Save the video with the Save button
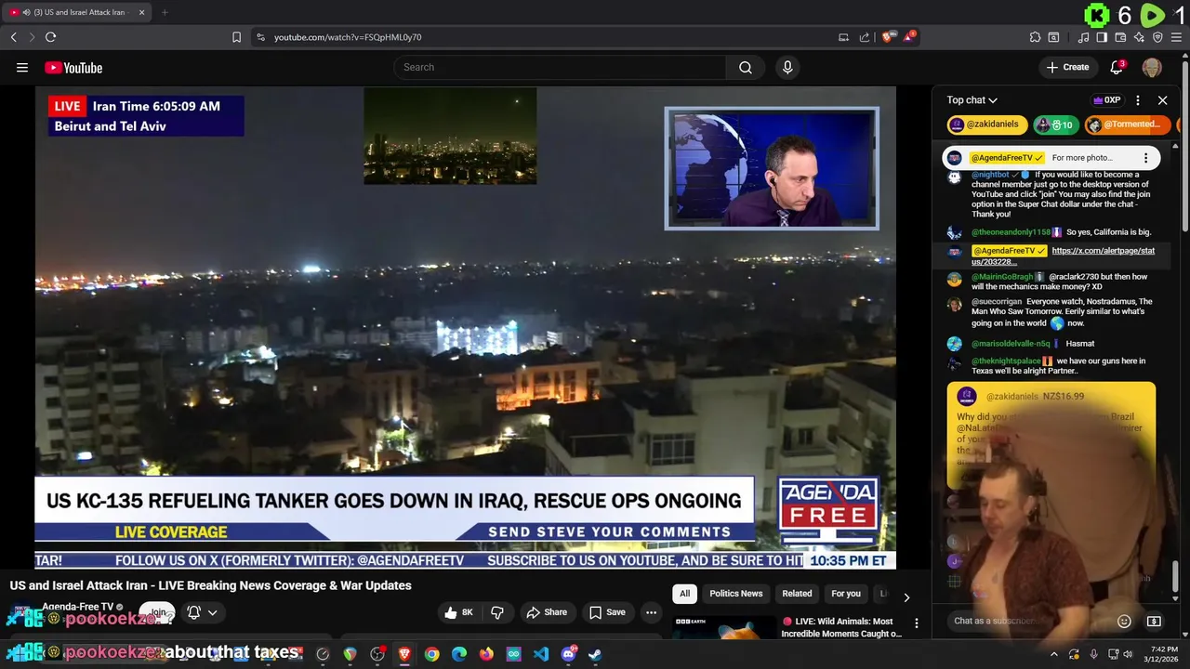The height and width of the screenshot is (669, 1190). tap(607, 612)
